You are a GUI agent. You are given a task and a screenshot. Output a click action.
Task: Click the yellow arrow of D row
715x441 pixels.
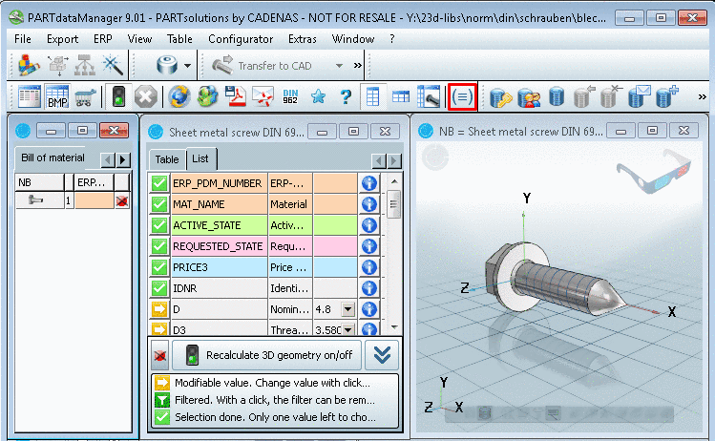point(159,308)
